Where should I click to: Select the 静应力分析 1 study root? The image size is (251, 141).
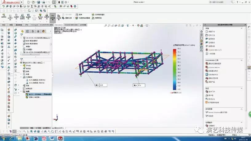33,63
